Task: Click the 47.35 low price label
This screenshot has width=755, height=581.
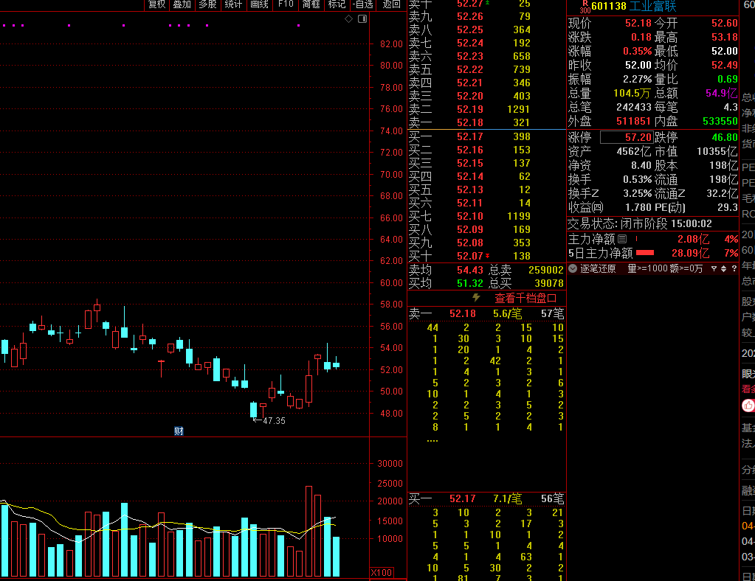Action: 274,421
